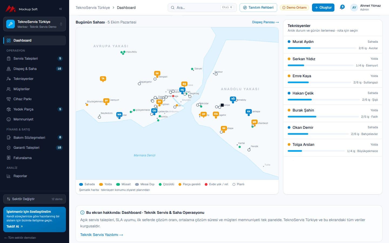Click the EK technician map marker
Viewport: 389px width, 243px height.
[x=157, y=73]
